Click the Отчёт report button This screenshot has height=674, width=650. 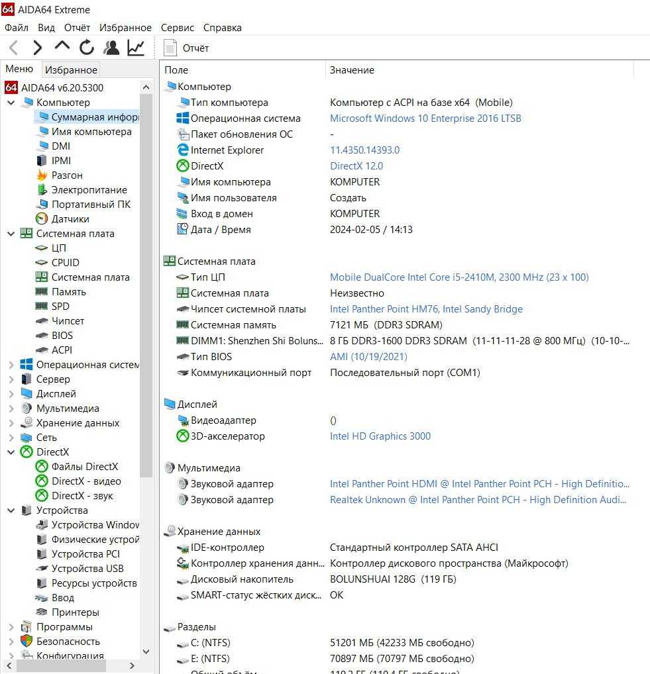click(187, 48)
